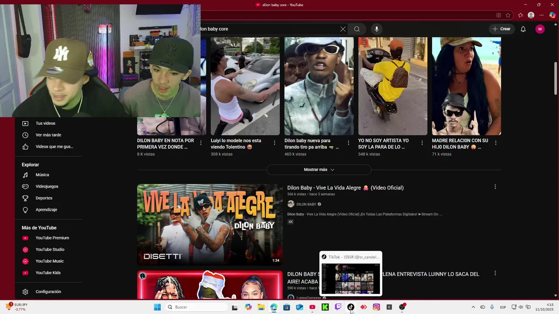Screen dimensions: 559x314
Task: Open options for Dilon baby nueva short
Action: [x=349, y=143]
